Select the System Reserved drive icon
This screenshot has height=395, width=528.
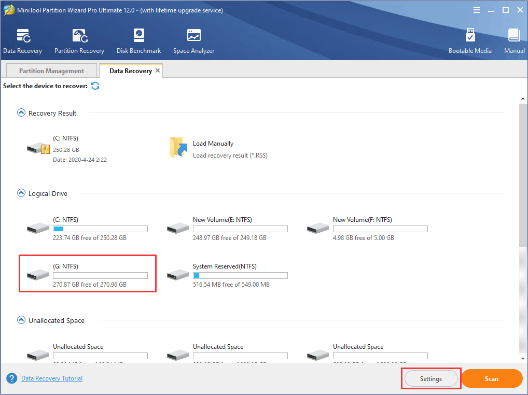(178, 275)
